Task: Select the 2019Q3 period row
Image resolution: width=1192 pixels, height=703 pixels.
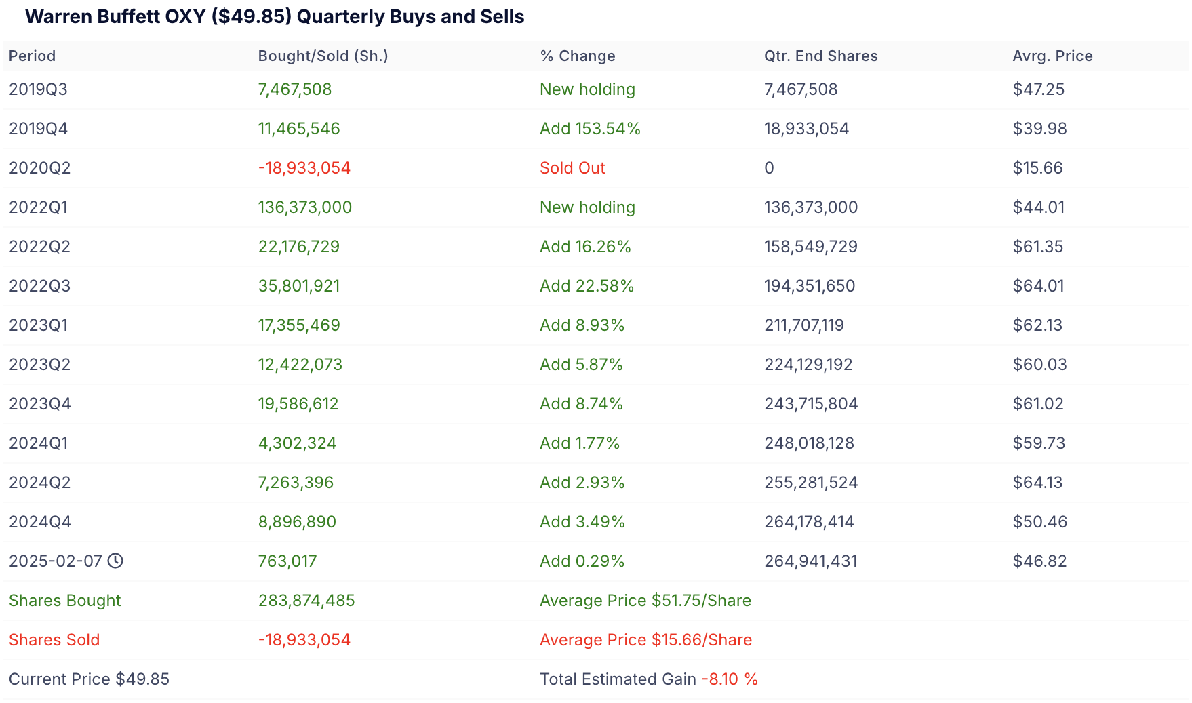Action: [x=38, y=89]
